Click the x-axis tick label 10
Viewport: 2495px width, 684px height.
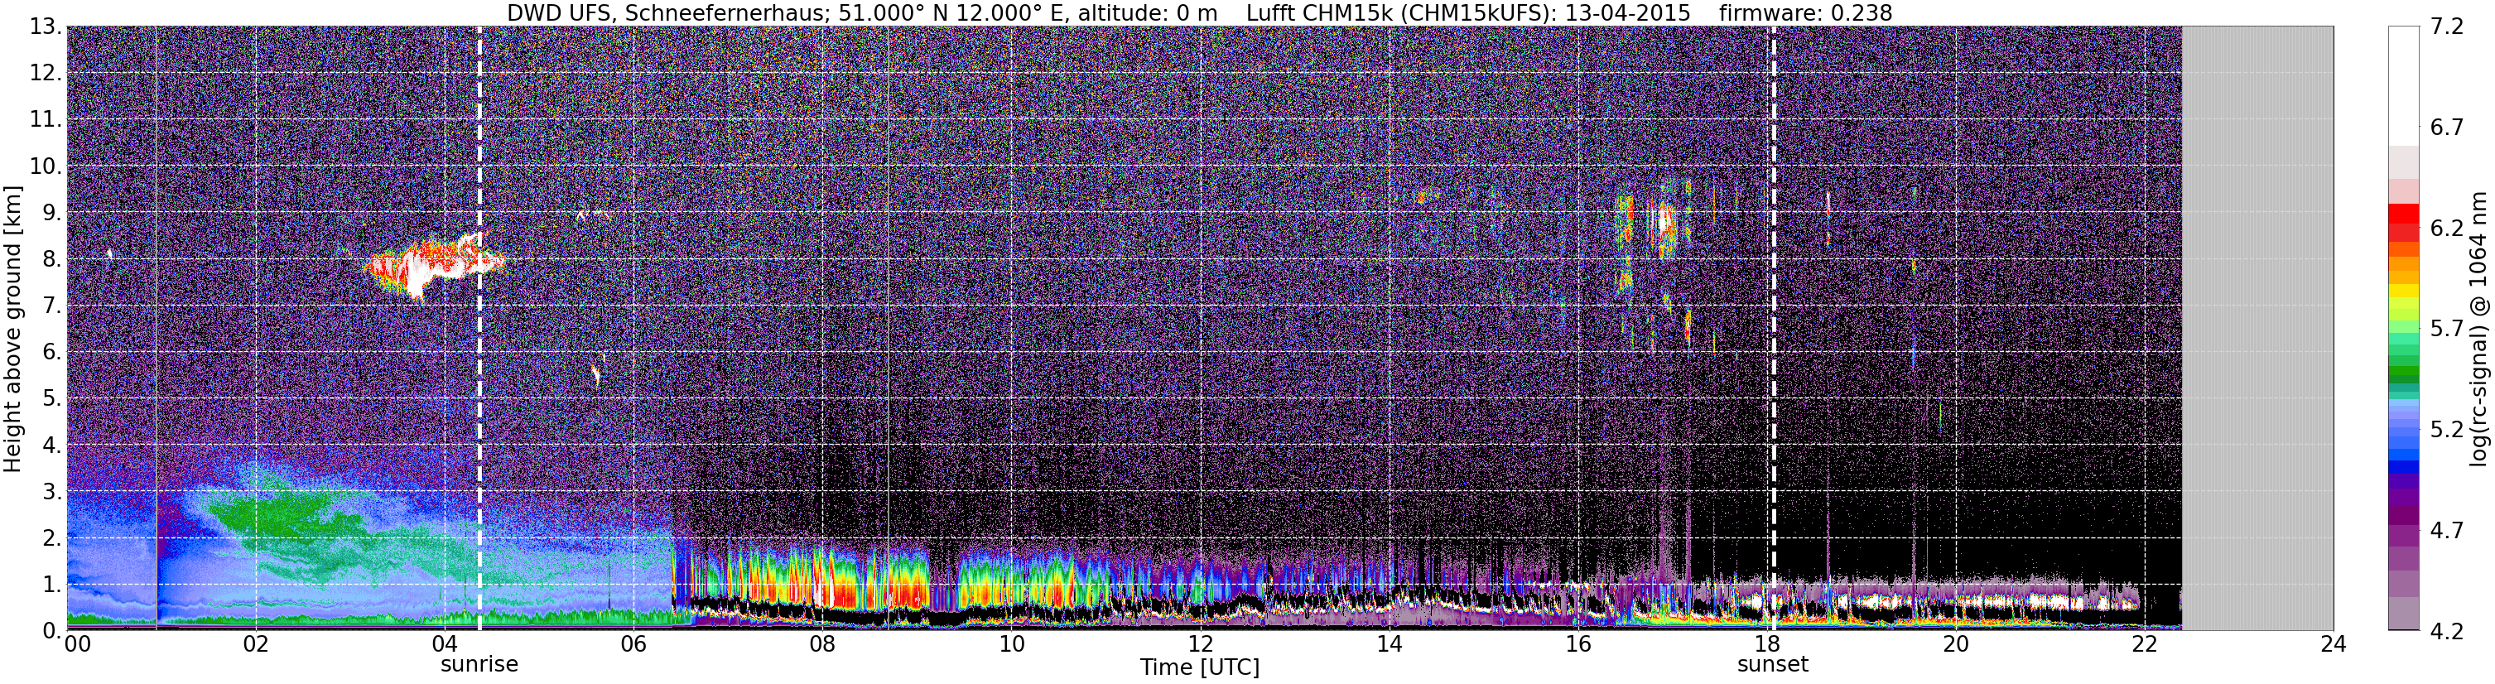click(x=1010, y=644)
